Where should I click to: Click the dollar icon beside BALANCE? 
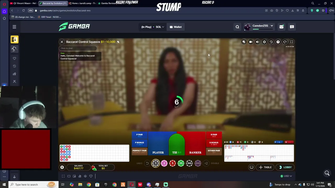pos(62,167)
